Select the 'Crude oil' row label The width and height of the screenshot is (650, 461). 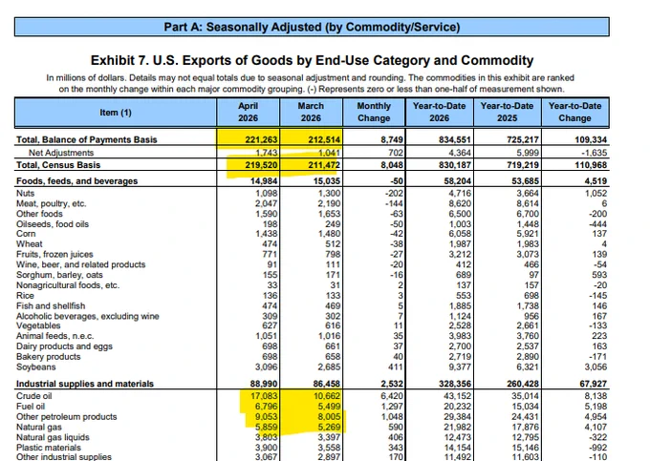[x=34, y=396]
